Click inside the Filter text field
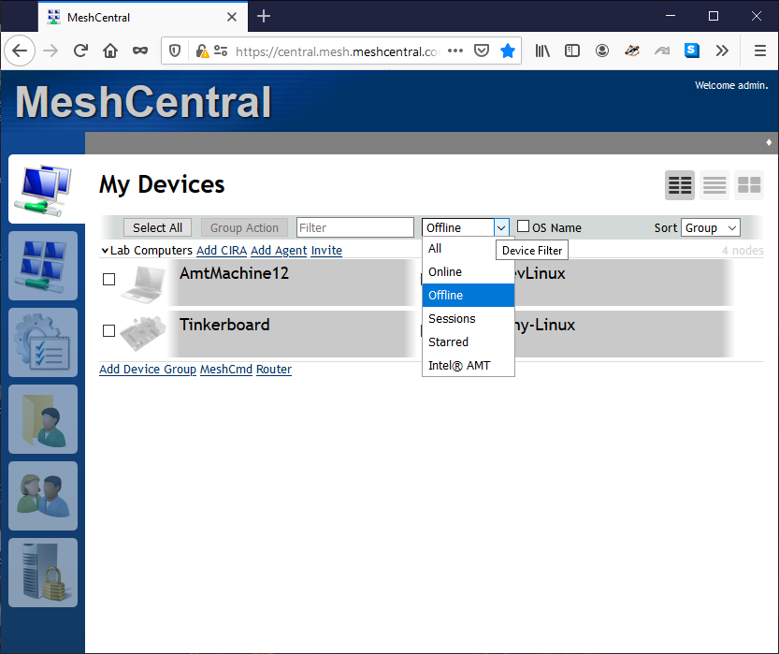 click(x=354, y=226)
